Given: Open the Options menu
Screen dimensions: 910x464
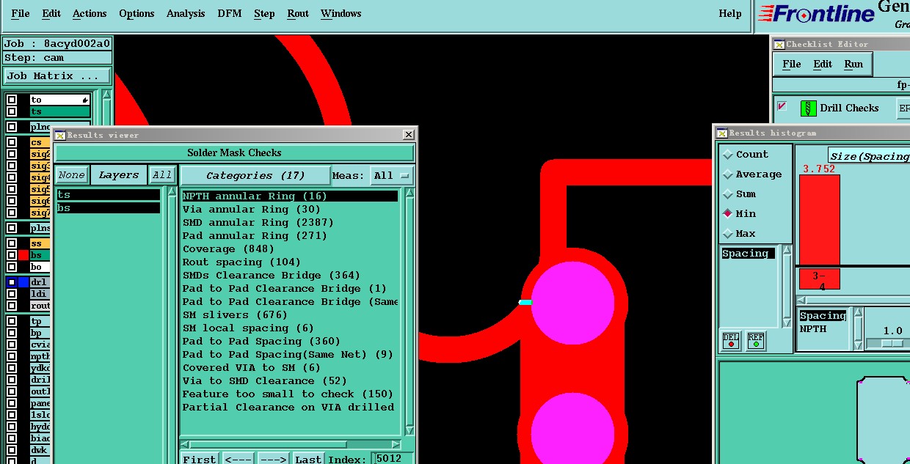Looking at the screenshot, I should 136,14.
